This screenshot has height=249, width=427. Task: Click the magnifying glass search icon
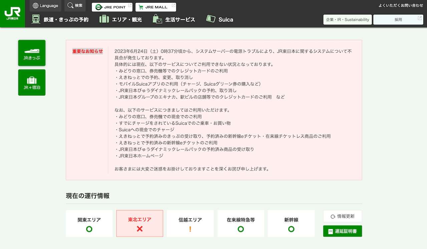(x=70, y=6)
